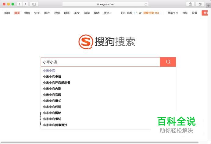The image size is (211, 144).
Task: Open the 问问 tab
Action: tap(87, 13)
